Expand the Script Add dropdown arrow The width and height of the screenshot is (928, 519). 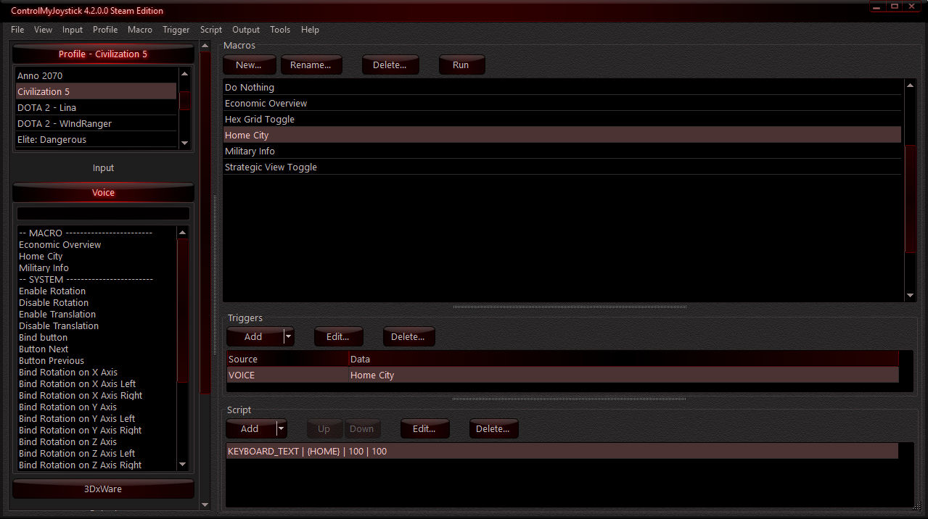click(281, 428)
